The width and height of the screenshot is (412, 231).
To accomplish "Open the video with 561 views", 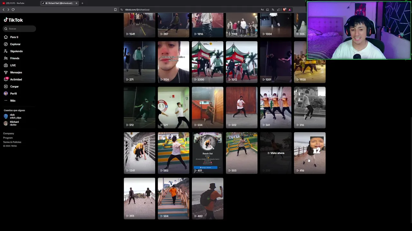I will 276,107.
